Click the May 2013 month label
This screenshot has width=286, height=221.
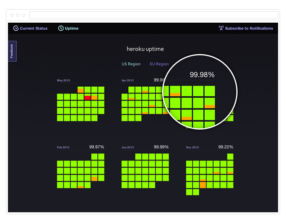tap(64, 81)
